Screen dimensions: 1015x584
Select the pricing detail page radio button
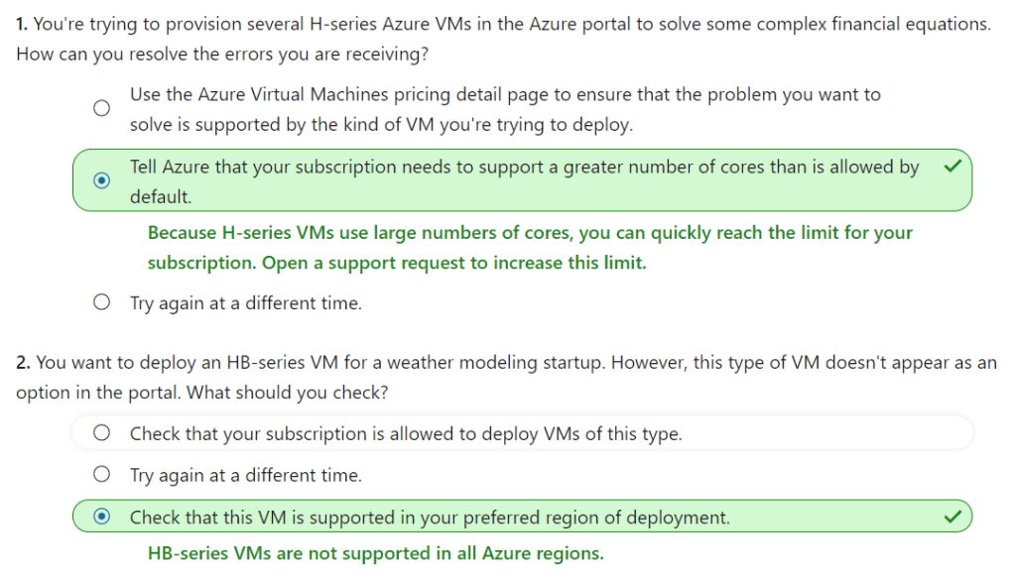pyautogui.click(x=101, y=109)
